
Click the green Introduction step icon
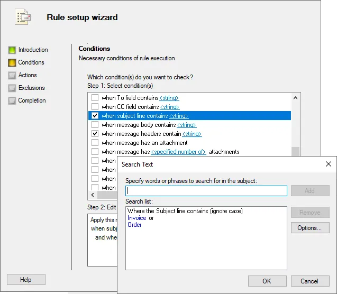(x=12, y=50)
